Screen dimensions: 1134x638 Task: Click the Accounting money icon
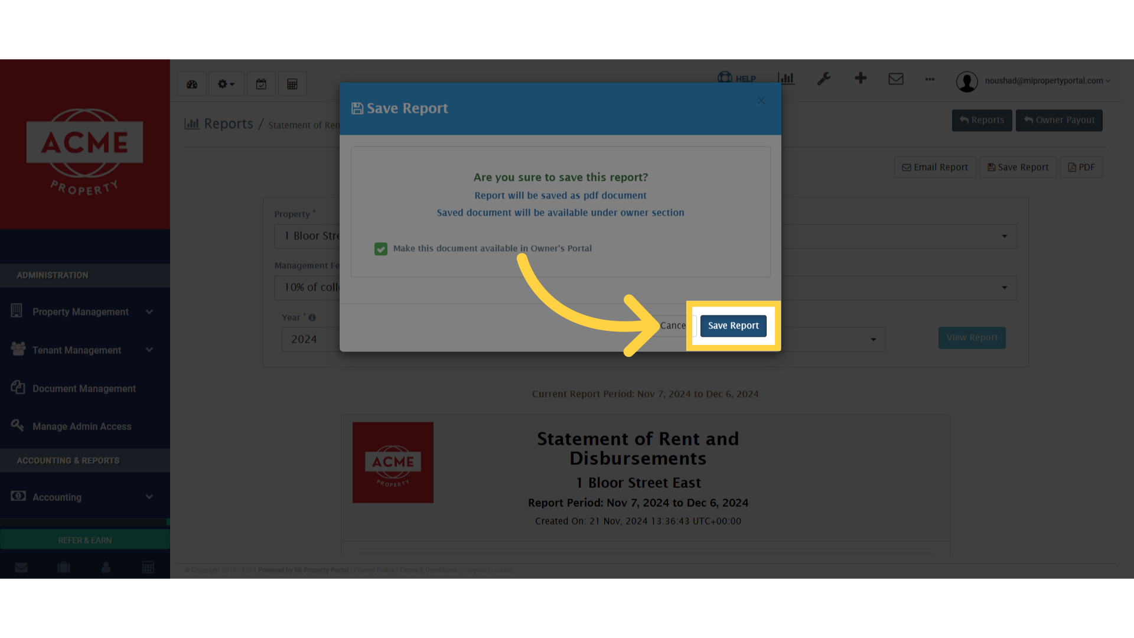click(x=18, y=496)
